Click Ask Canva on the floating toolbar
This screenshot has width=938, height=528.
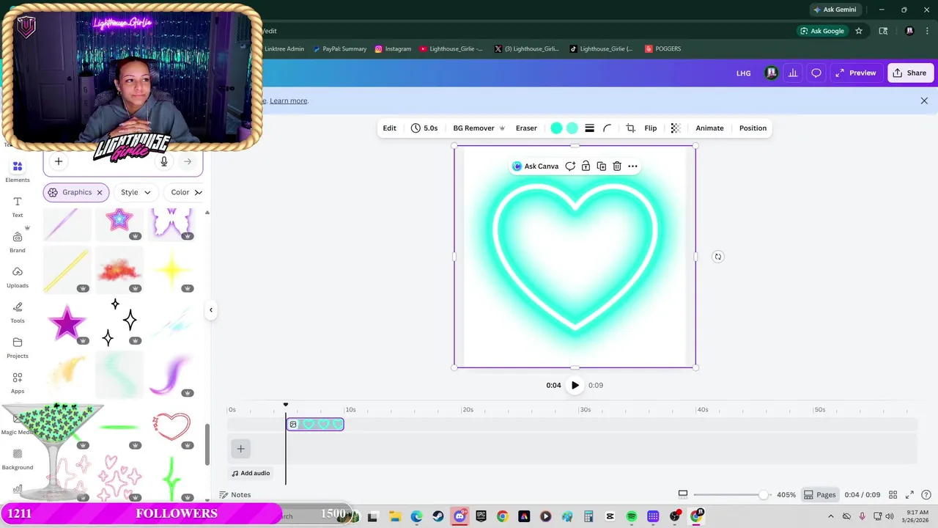536,166
